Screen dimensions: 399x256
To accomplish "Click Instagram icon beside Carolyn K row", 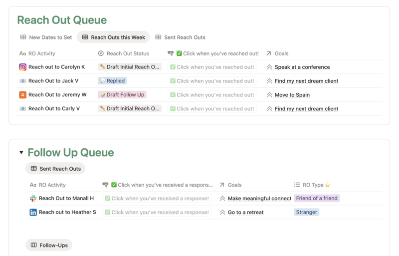I will pos(22,67).
